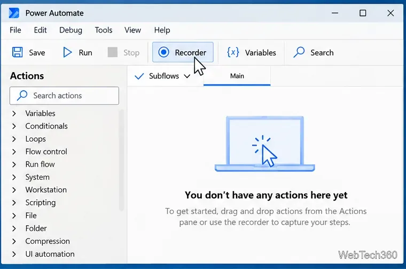The width and height of the screenshot is (406, 269).
Task: Open the Help menu
Action: click(x=162, y=30)
